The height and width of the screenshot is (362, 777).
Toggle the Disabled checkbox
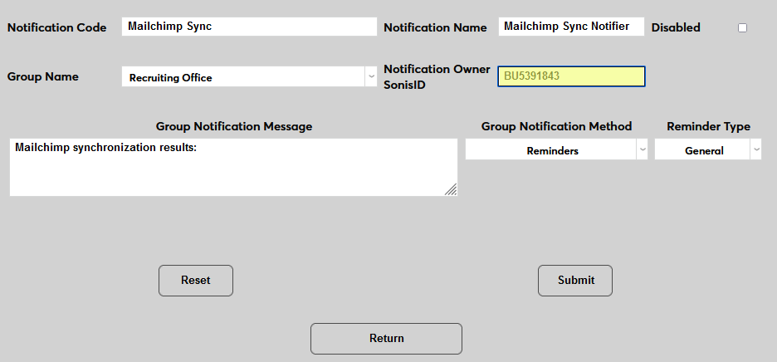point(742,27)
